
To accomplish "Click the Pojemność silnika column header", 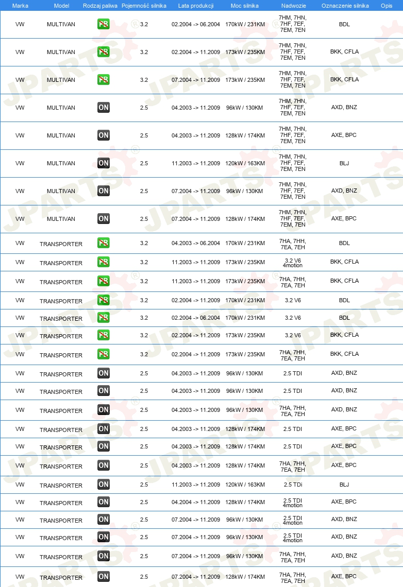I will tap(144, 6).
